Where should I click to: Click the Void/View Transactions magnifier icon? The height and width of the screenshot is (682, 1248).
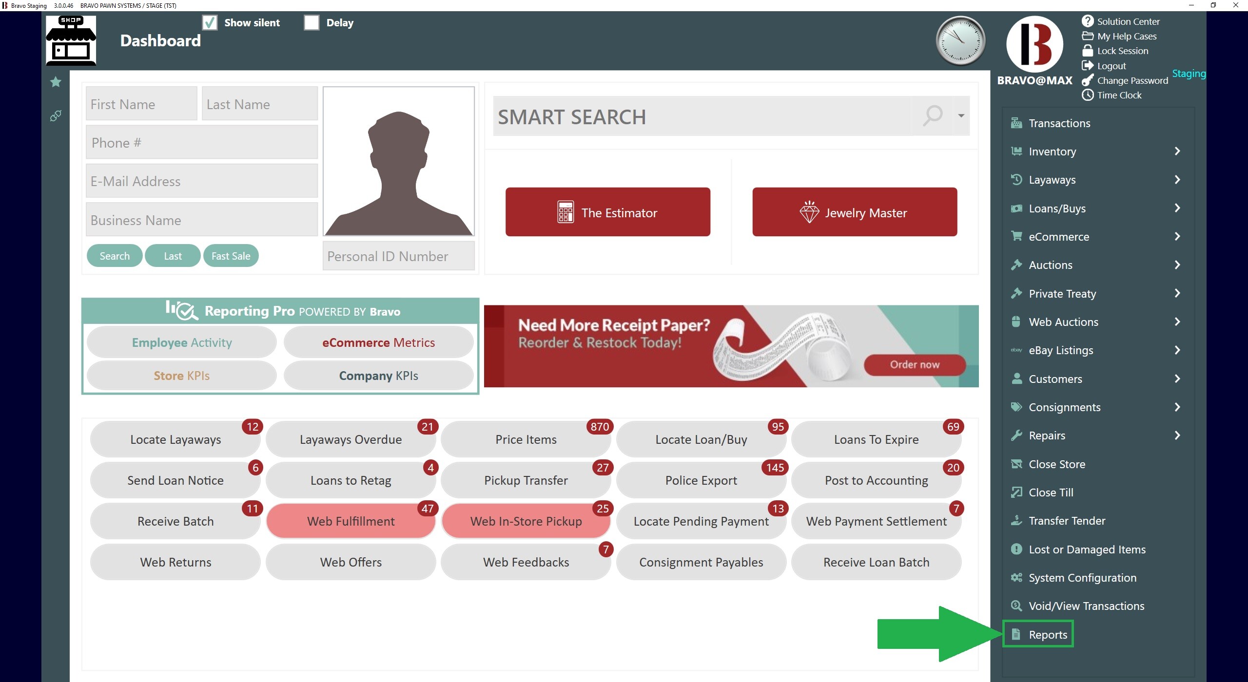pos(1016,606)
